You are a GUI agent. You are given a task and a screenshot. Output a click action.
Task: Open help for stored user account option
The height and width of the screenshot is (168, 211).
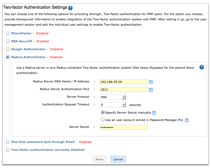[187, 120]
